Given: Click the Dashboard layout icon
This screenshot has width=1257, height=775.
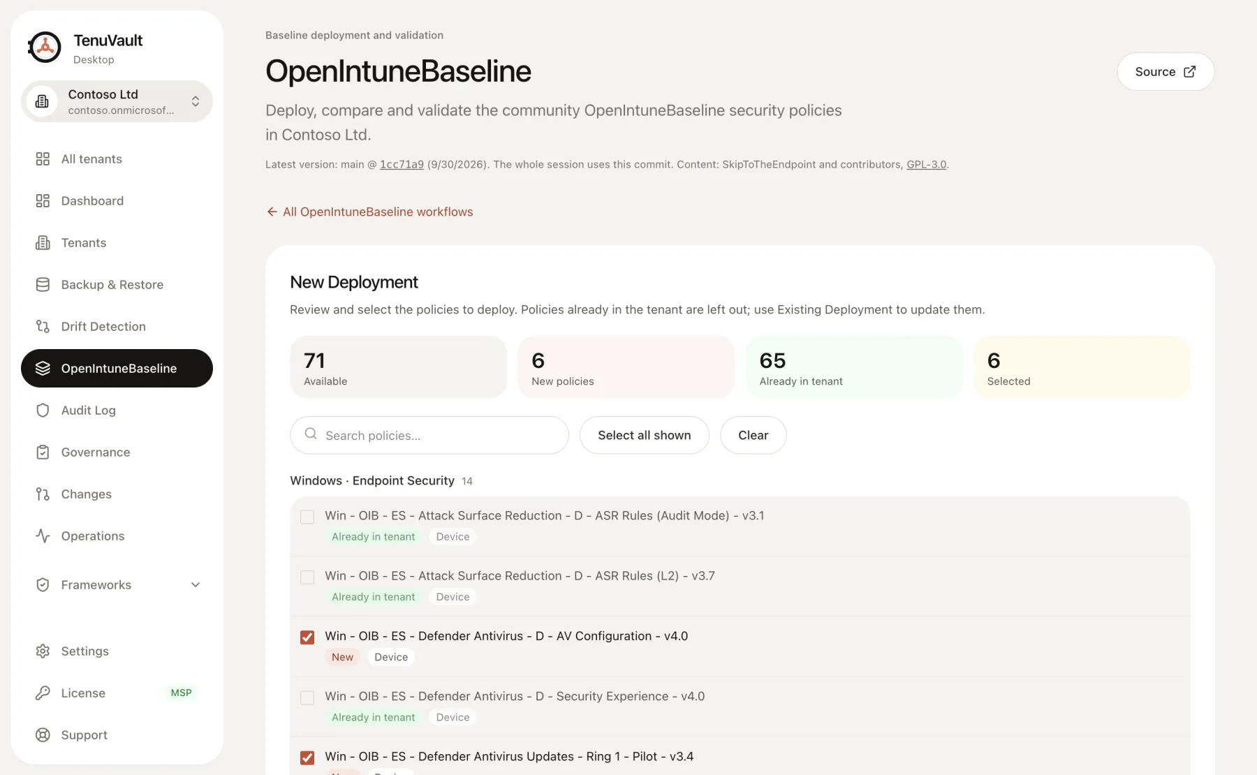Looking at the screenshot, I should pyautogui.click(x=43, y=201).
